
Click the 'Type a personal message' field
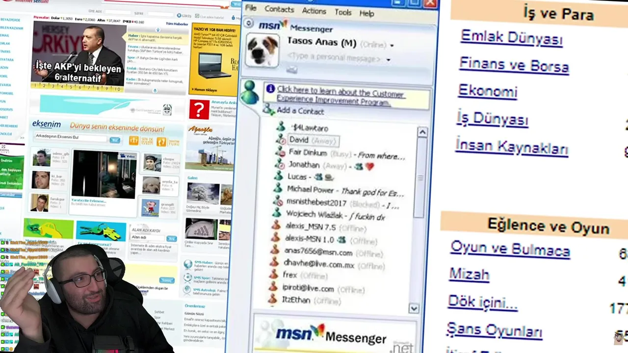click(x=334, y=58)
